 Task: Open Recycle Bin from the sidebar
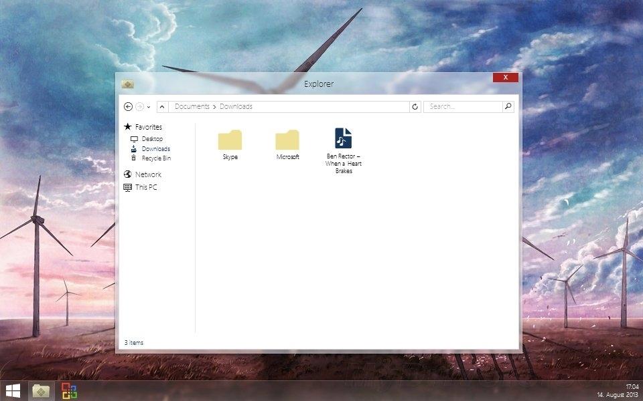click(x=156, y=158)
